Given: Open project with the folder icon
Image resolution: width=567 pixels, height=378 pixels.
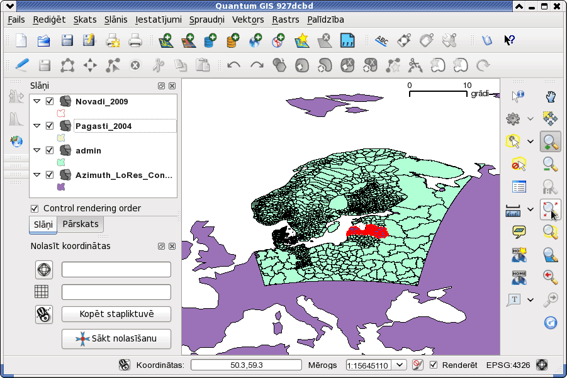Looking at the screenshot, I should pyautogui.click(x=44, y=40).
